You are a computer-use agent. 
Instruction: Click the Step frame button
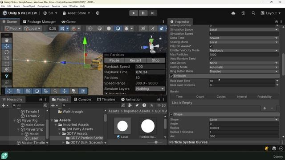153,13
